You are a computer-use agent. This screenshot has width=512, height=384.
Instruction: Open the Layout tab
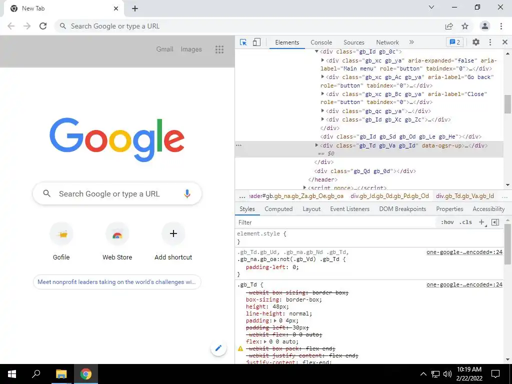tap(311, 209)
